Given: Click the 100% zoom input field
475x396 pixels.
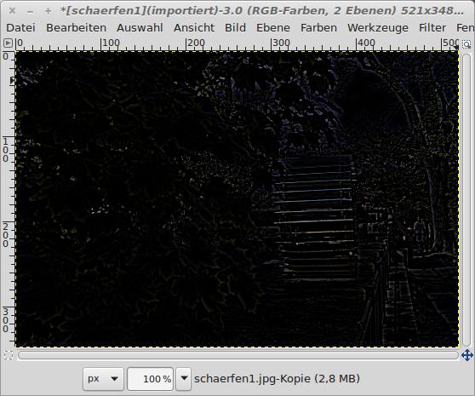Looking at the screenshot, I should 151,379.
